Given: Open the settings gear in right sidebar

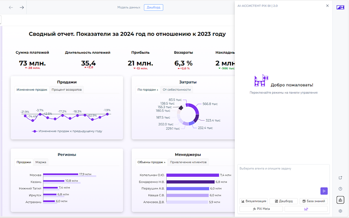Looking at the screenshot, I should (340, 211).
